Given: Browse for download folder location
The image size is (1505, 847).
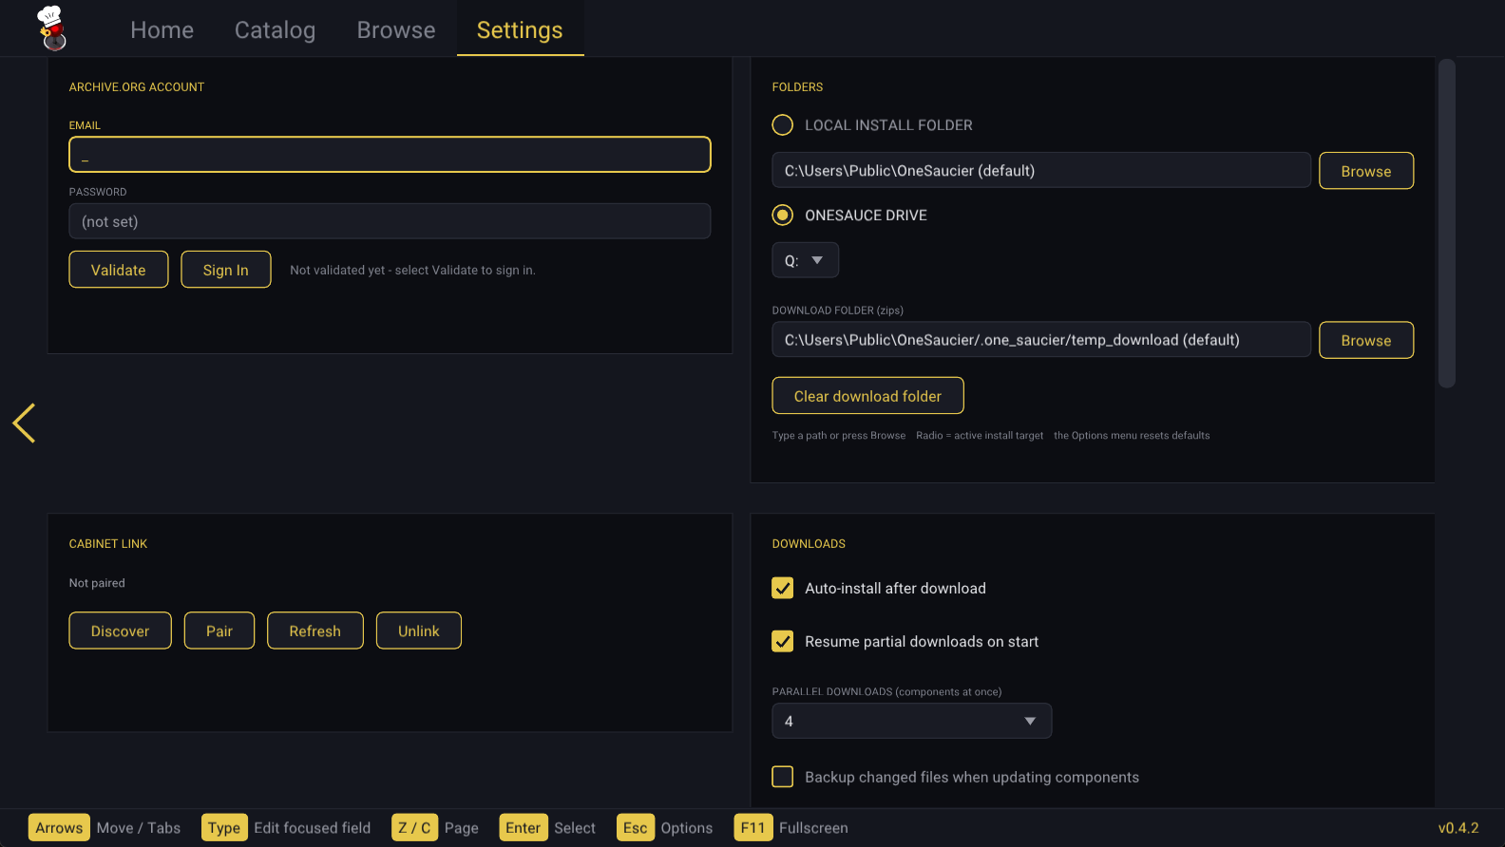Looking at the screenshot, I should [1366, 340].
